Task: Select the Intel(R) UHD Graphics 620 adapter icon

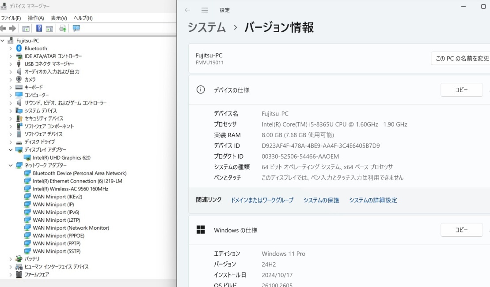Action: pos(27,157)
